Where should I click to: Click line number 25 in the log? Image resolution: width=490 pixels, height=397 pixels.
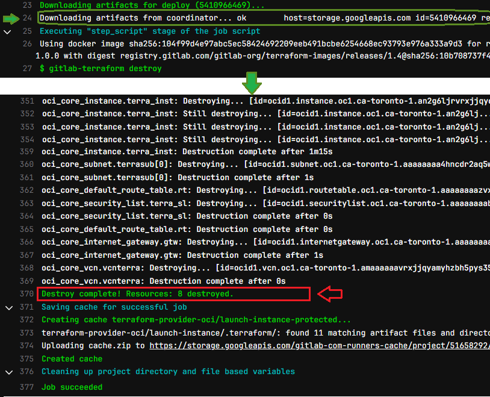tap(27, 31)
